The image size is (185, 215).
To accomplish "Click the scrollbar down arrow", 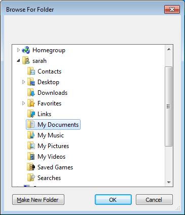I will [x=169, y=183].
